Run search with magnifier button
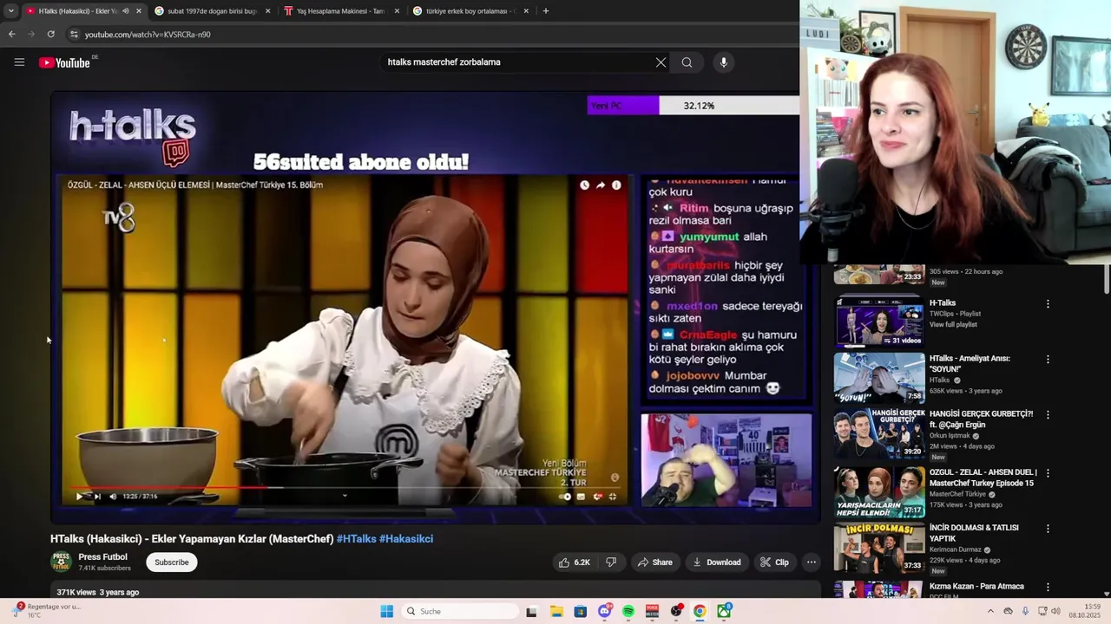 tap(687, 62)
